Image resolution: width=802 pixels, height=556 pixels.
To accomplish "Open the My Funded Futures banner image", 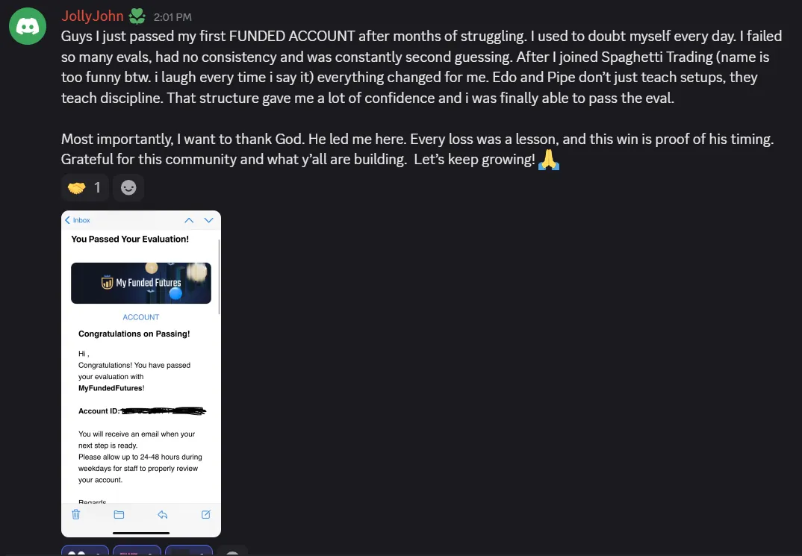I will point(140,283).
